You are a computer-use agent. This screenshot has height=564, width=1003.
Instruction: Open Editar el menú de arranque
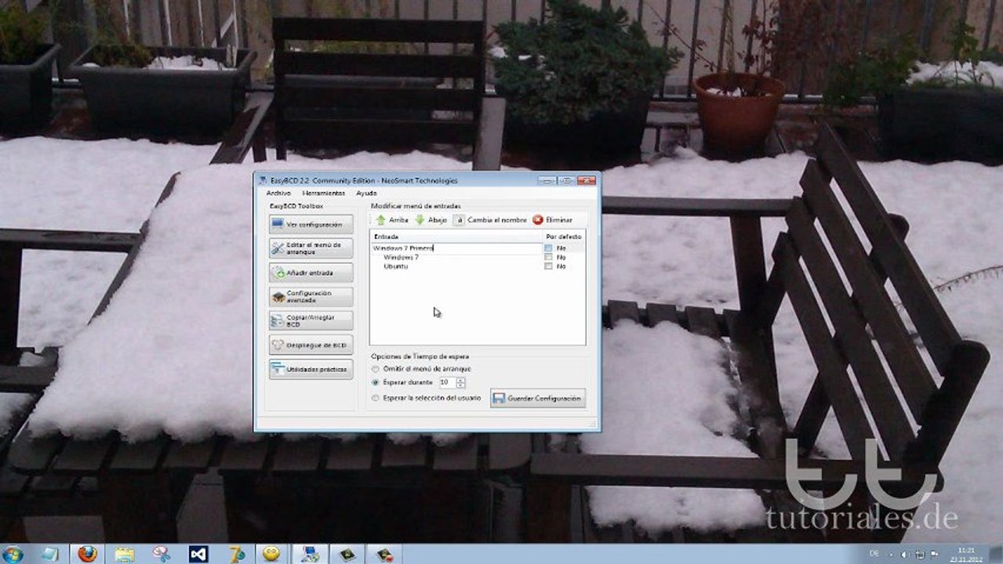click(311, 248)
